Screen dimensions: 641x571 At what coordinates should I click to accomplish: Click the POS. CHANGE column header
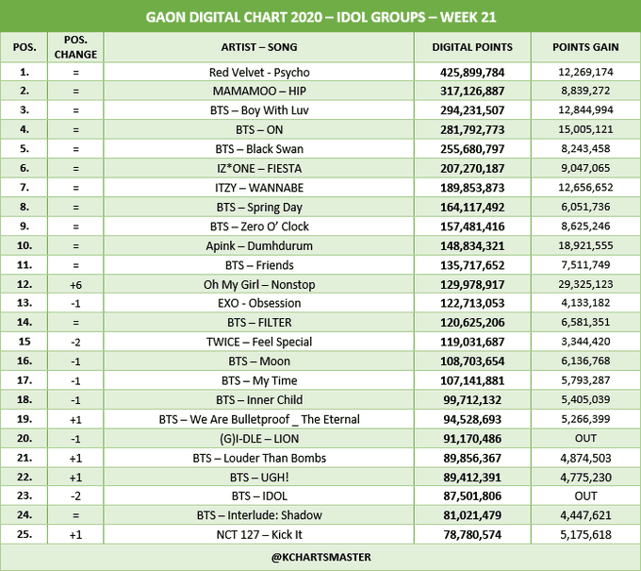click(75, 46)
